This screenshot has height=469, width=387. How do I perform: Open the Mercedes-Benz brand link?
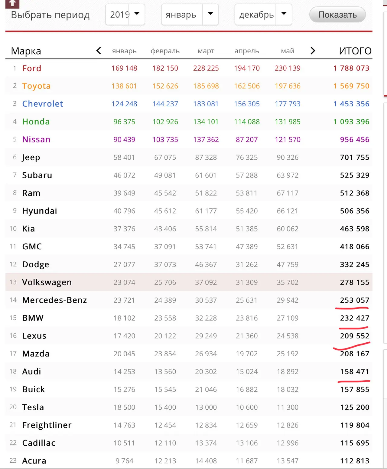point(55,300)
